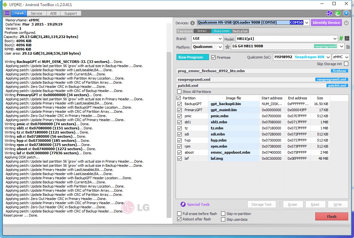Open the Support tab
This screenshot has height=238, width=354.
coord(71,13)
